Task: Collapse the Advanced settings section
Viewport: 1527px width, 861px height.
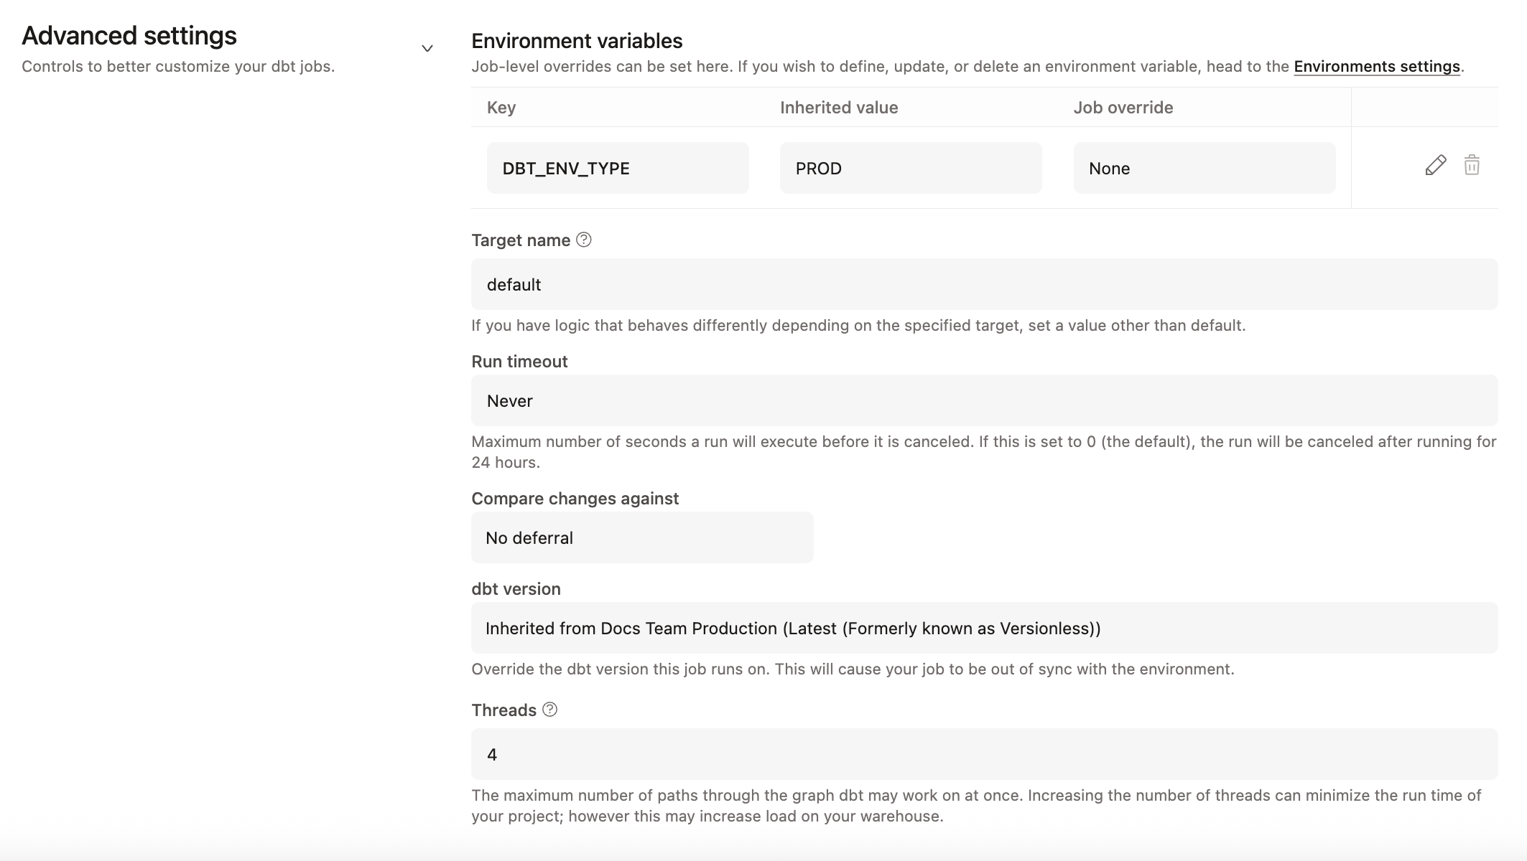Action: pos(427,47)
